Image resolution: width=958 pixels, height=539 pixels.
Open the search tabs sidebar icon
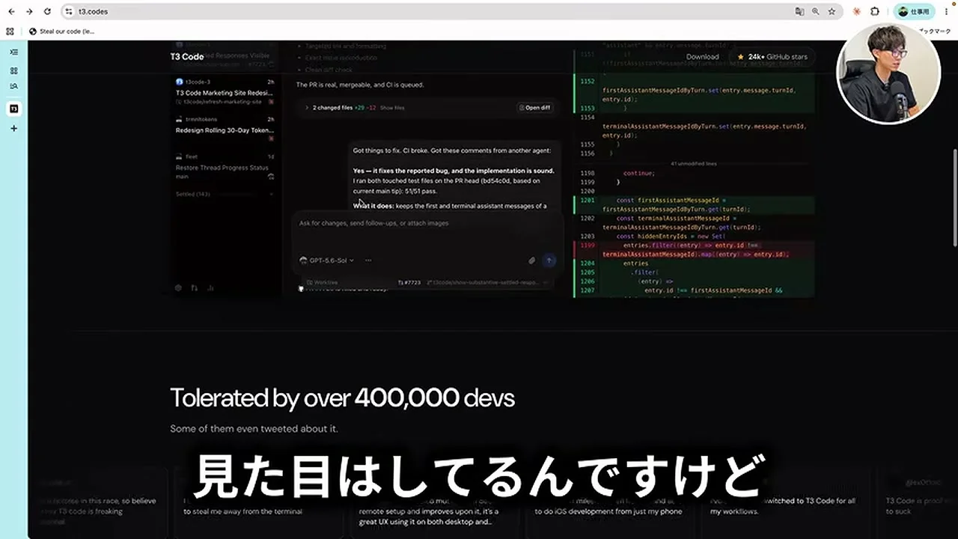pos(13,86)
